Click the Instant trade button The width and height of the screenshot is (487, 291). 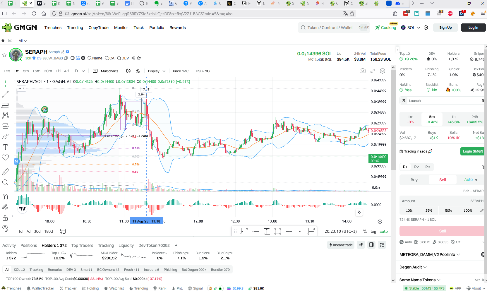(x=341, y=245)
